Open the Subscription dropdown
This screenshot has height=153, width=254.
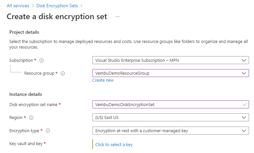point(166,60)
